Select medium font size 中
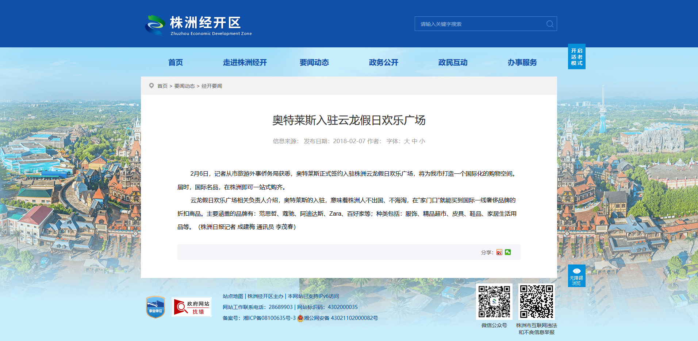This screenshot has width=698, height=341. coord(414,141)
